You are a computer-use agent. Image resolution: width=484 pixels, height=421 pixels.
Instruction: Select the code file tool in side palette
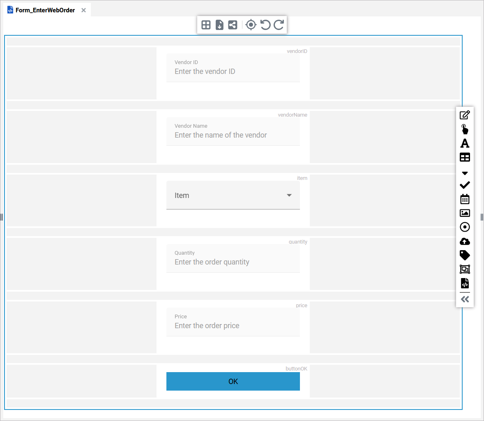(465, 283)
